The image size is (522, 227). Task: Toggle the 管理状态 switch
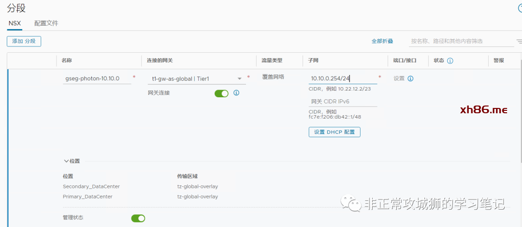pos(138,218)
